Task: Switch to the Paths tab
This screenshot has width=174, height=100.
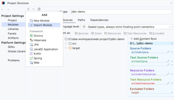Action: 81,20
